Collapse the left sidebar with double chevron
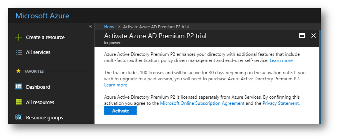Screen dimensions: 337x140 90,26
